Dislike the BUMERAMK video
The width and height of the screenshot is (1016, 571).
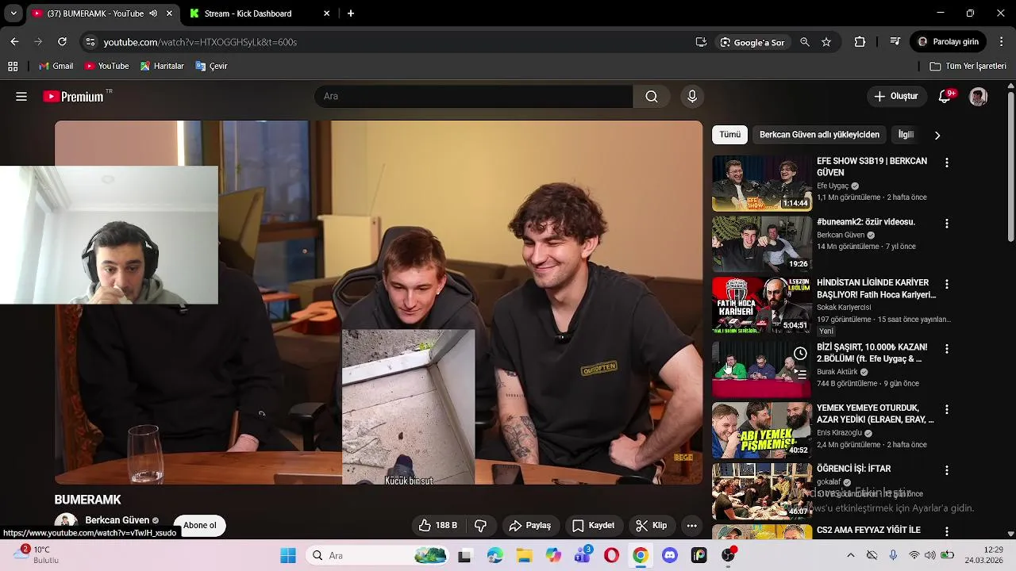pos(480,525)
